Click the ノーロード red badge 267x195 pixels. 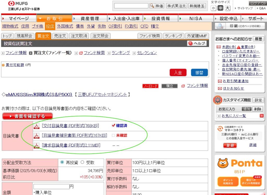(150, 86)
